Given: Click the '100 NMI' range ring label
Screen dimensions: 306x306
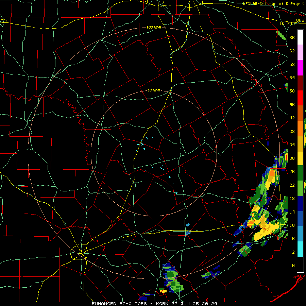Looking at the screenshot, I should pyautogui.click(x=154, y=27).
